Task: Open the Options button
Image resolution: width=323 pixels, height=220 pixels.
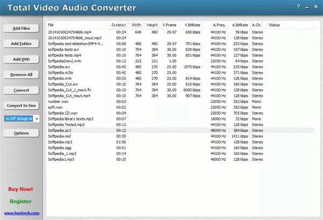Action: click(x=21, y=133)
